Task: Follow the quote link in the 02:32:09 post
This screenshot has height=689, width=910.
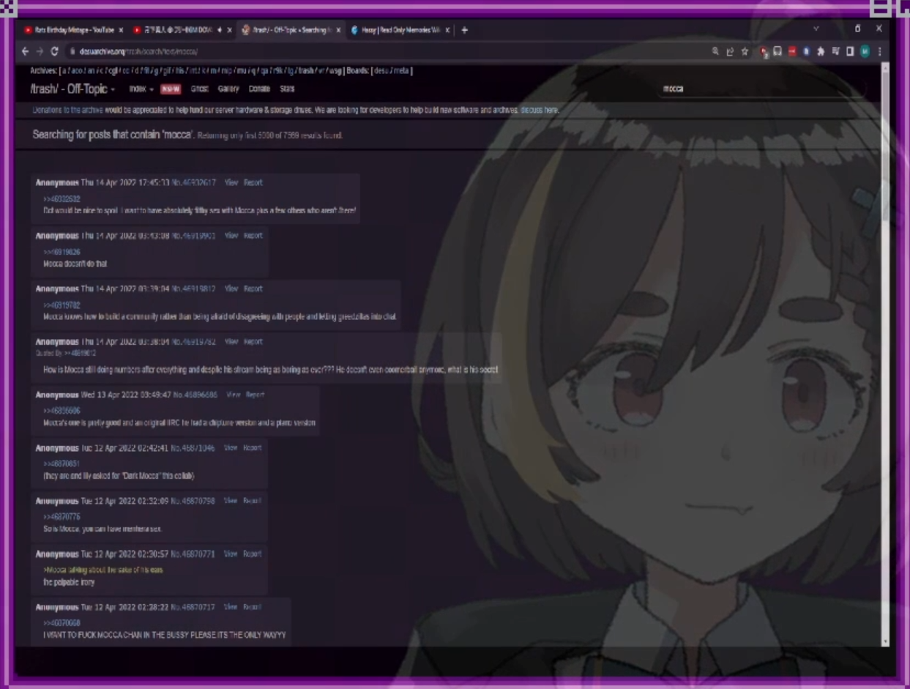Action: tap(61, 517)
